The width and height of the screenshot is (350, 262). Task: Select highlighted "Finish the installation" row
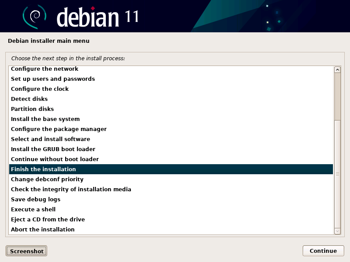pos(171,169)
